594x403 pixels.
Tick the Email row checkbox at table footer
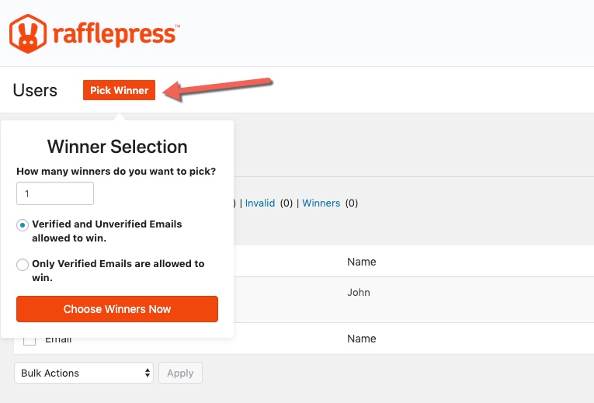(30, 339)
